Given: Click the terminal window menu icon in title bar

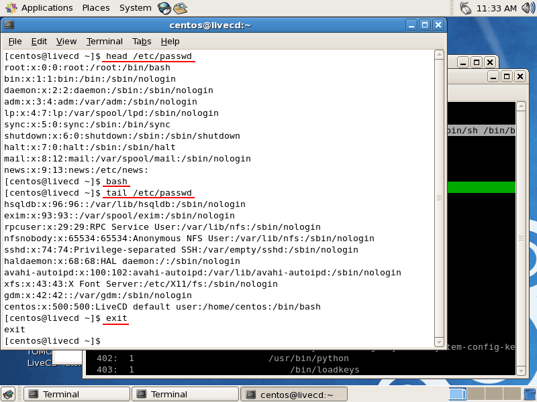Looking at the screenshot, I should 9,25.
